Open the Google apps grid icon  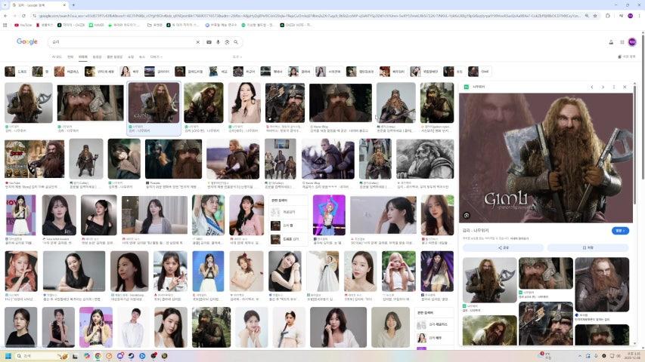click(622, 42)
